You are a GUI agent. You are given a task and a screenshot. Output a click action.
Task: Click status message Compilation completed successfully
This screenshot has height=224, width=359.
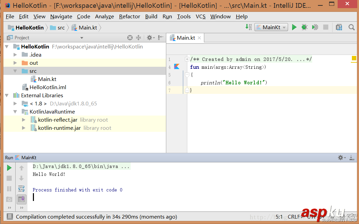click(96, 217)
